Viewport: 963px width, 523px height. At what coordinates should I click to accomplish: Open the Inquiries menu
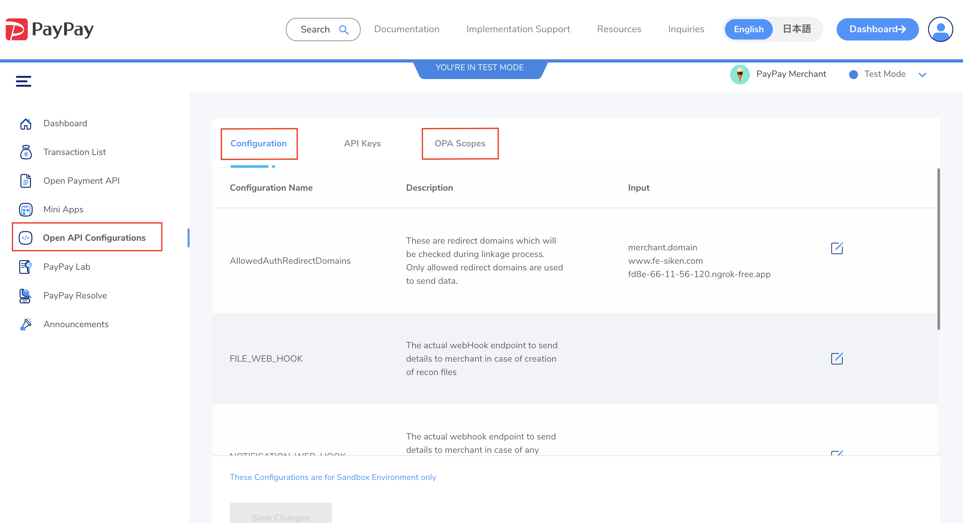coord(686,29)
